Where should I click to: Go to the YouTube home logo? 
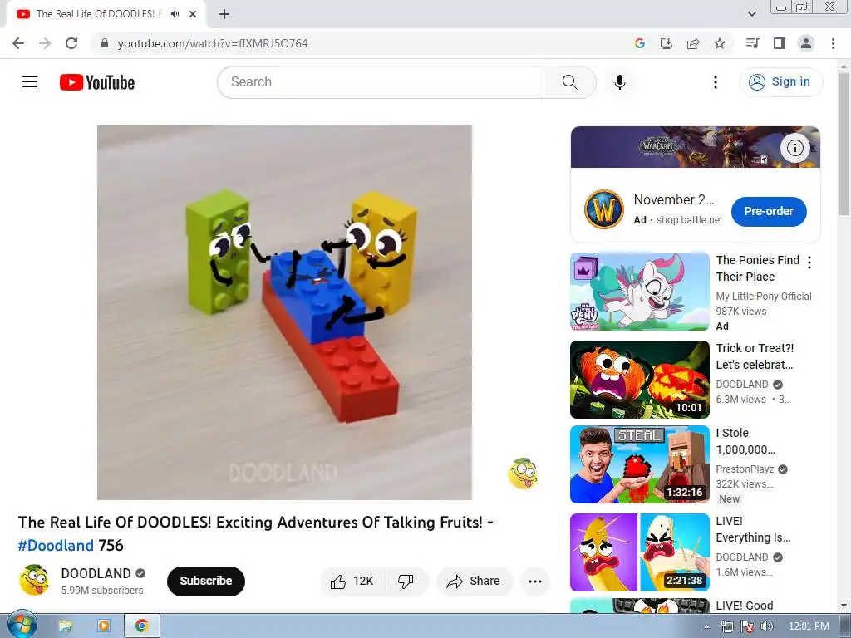[x=97, y=82]
